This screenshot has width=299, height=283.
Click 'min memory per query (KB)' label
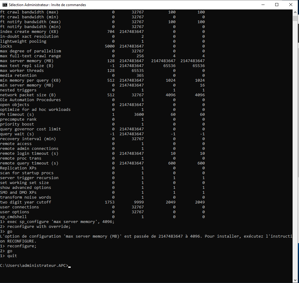[30, 80]
